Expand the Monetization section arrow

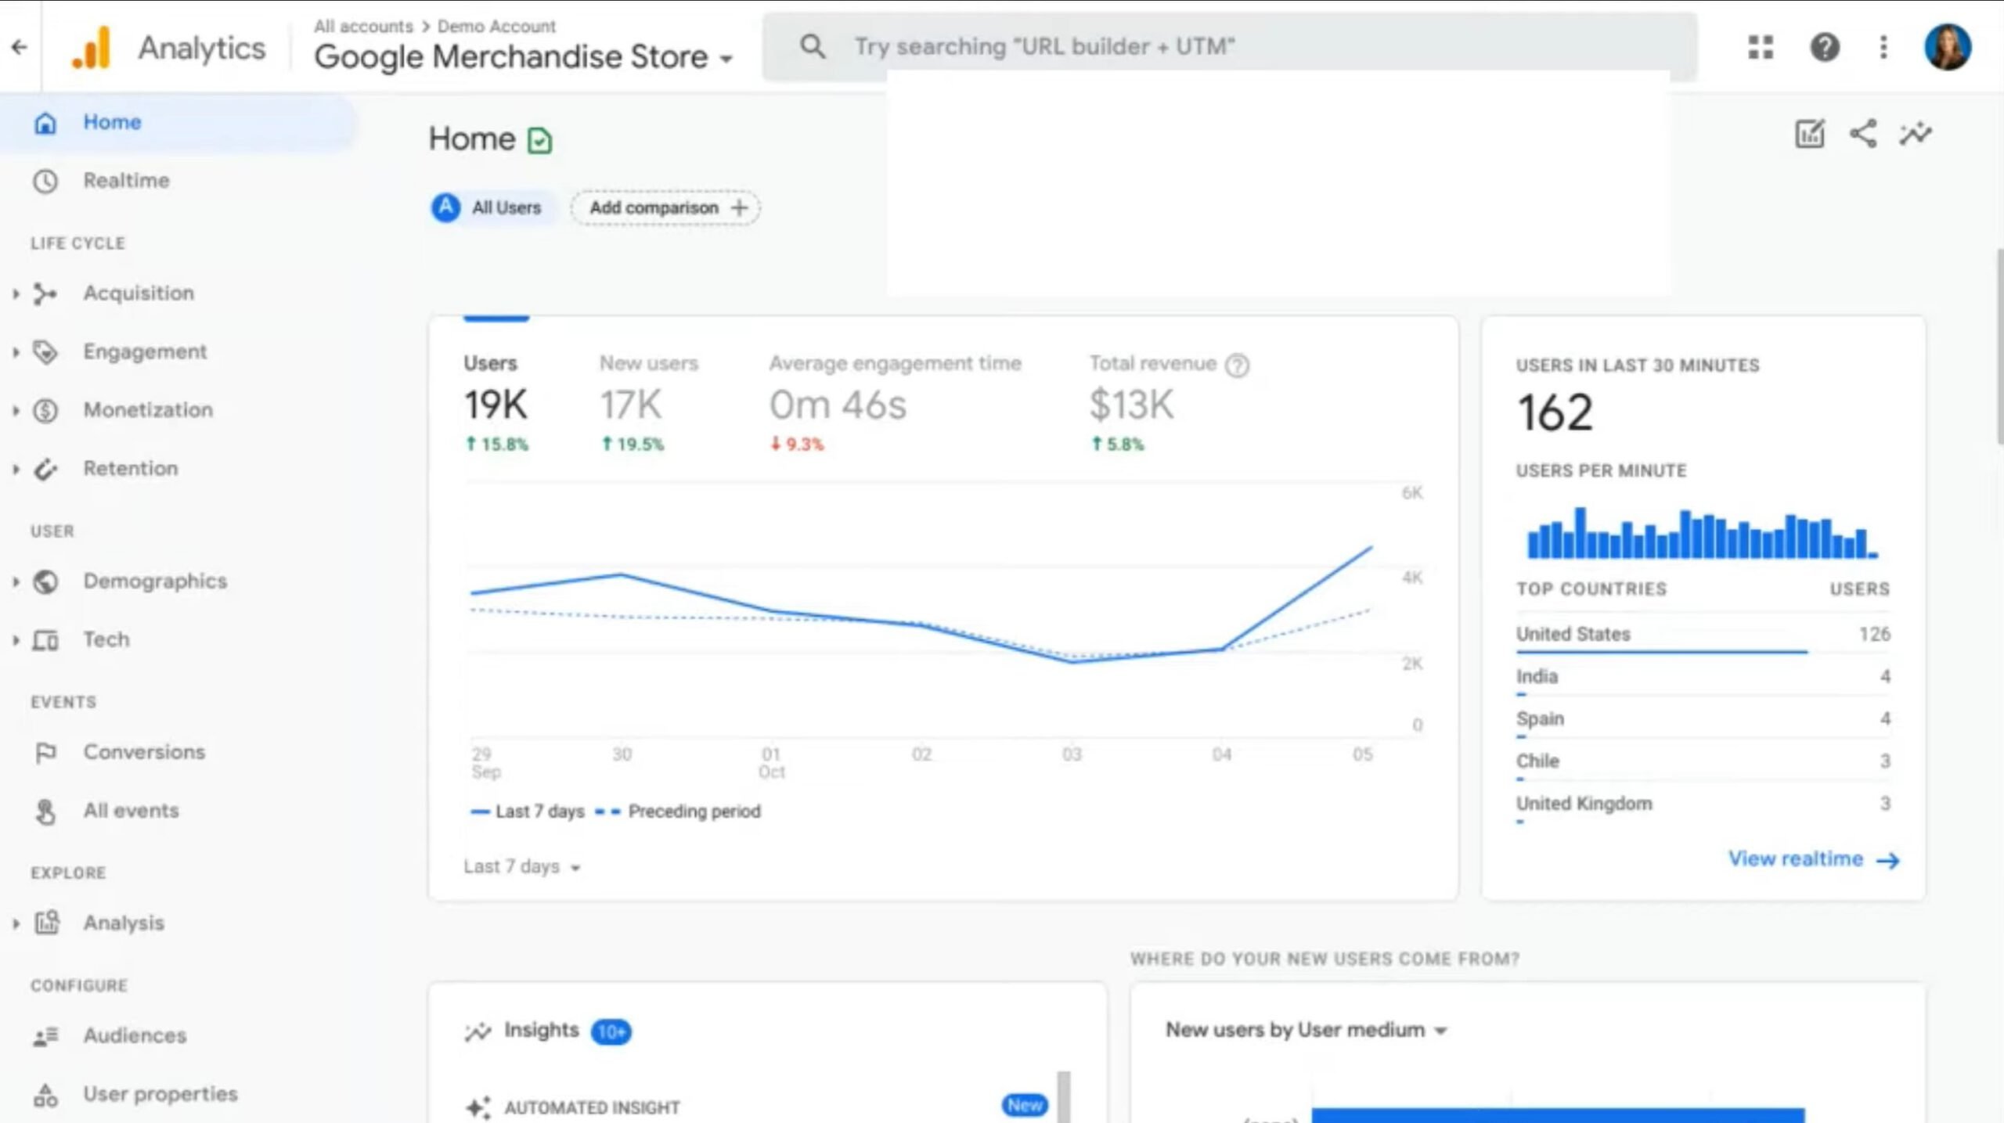pos(16,410)
